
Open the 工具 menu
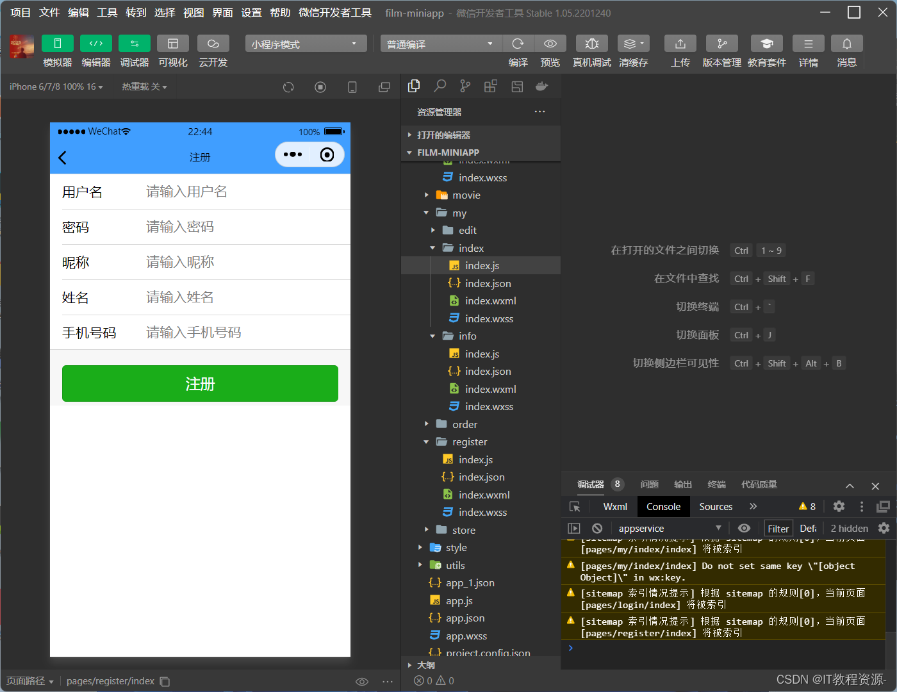[x=107, y=13]
